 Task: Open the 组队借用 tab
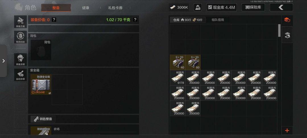218,20
